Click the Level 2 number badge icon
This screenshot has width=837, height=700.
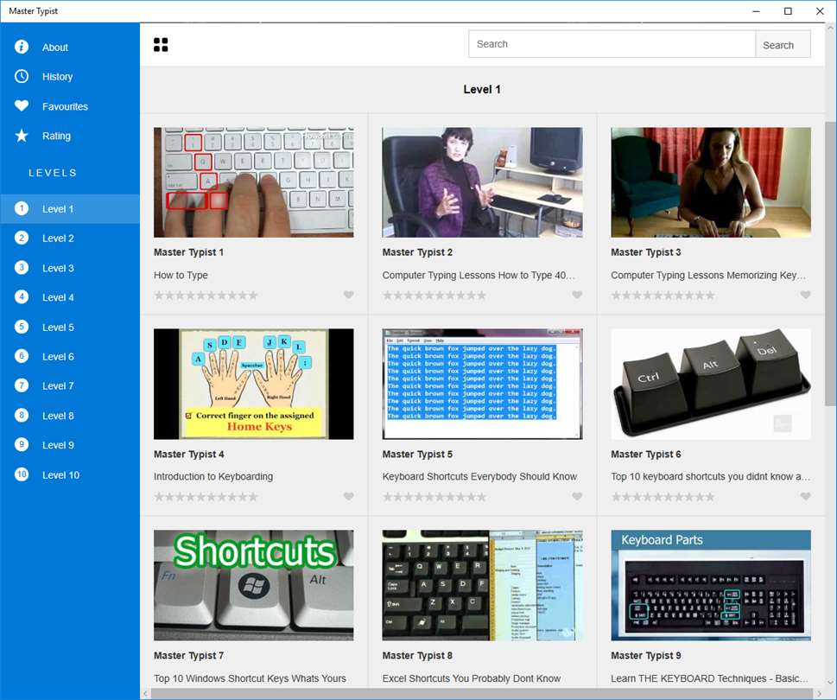click(22, 239)
